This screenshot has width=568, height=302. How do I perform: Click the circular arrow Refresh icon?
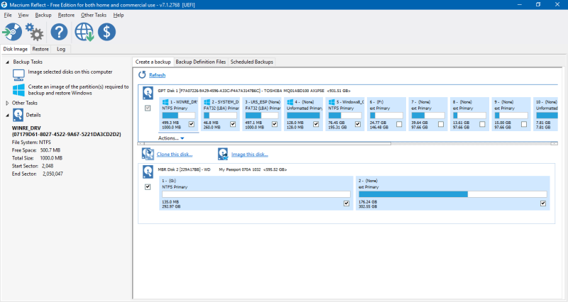tap(143, 75)
